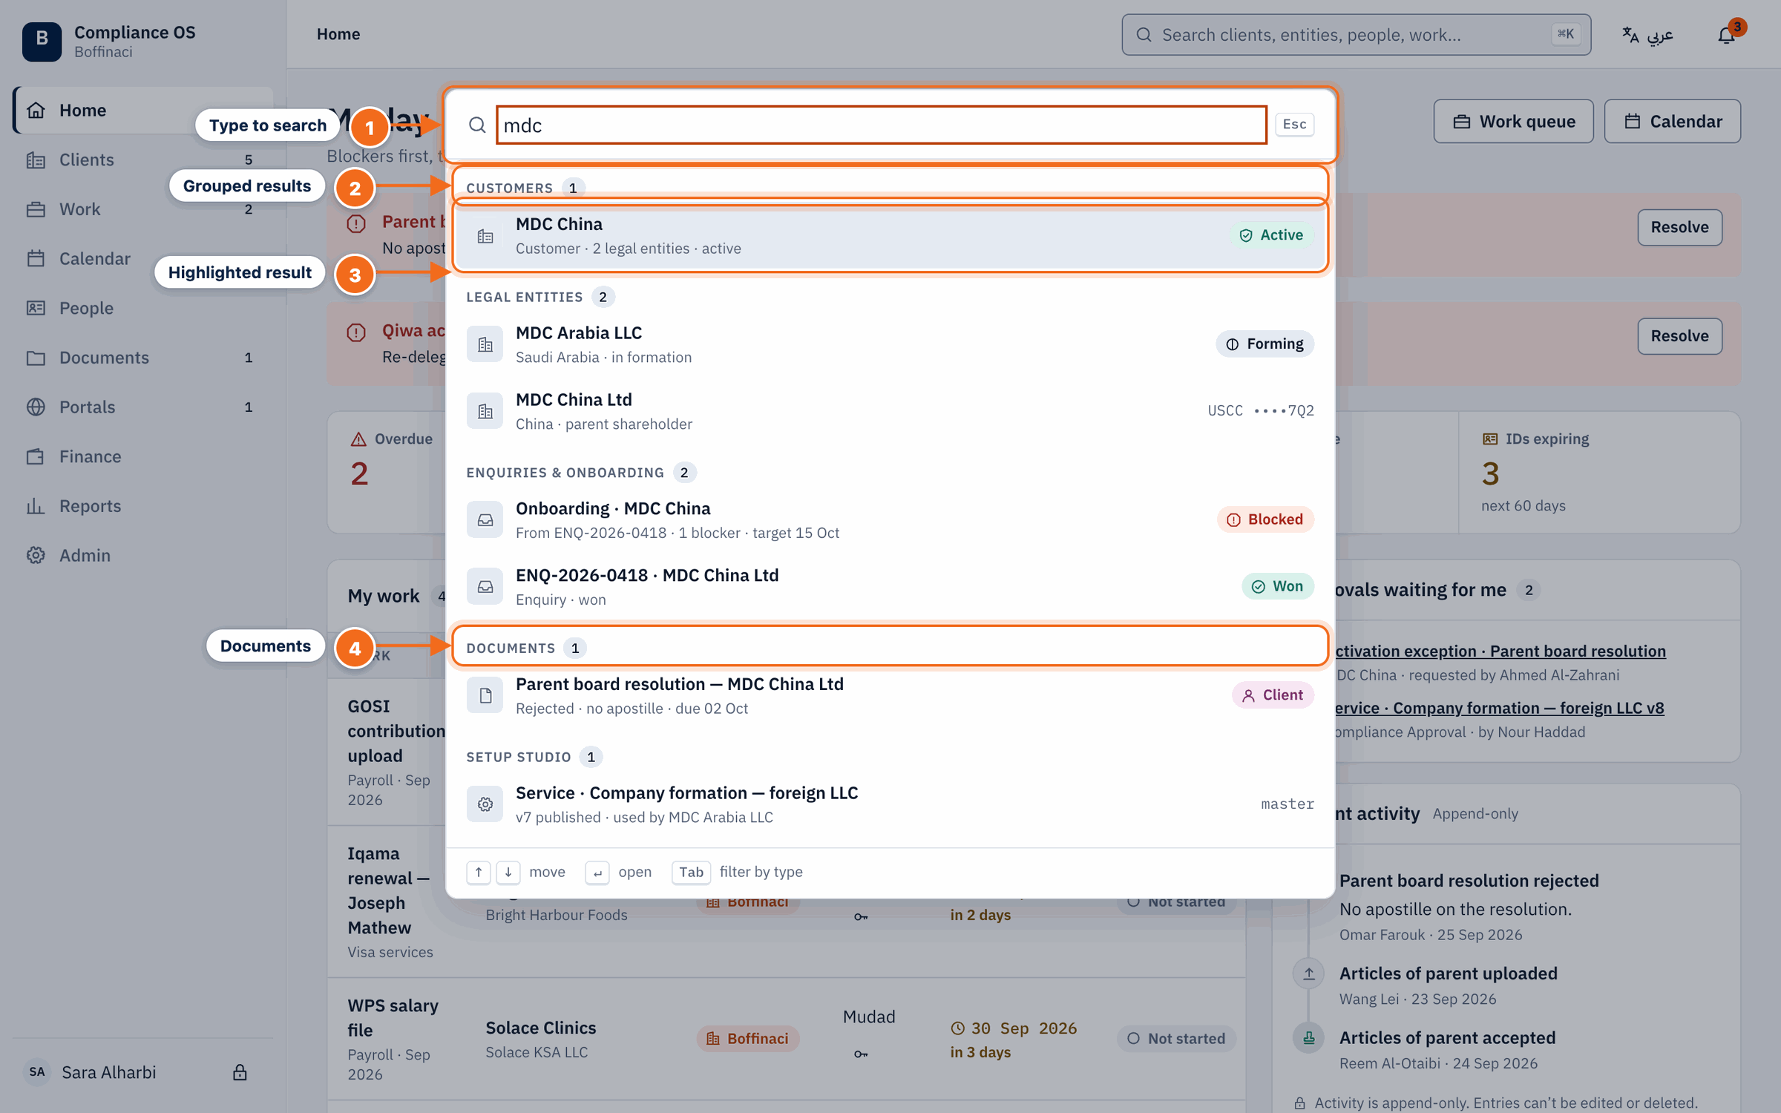Click the lock icon beside Sara Alharbi
The width and height of the screenshot is (1781, 1113).
point(239,1072)
